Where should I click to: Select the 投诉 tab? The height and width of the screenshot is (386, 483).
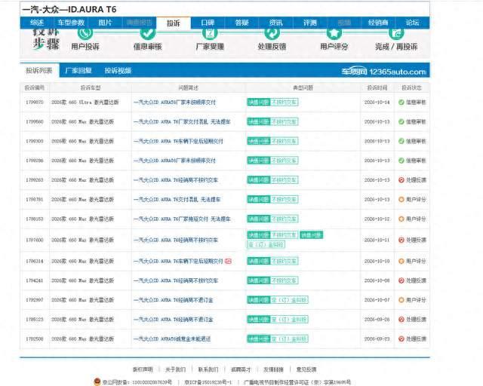(x=174, y=23)
